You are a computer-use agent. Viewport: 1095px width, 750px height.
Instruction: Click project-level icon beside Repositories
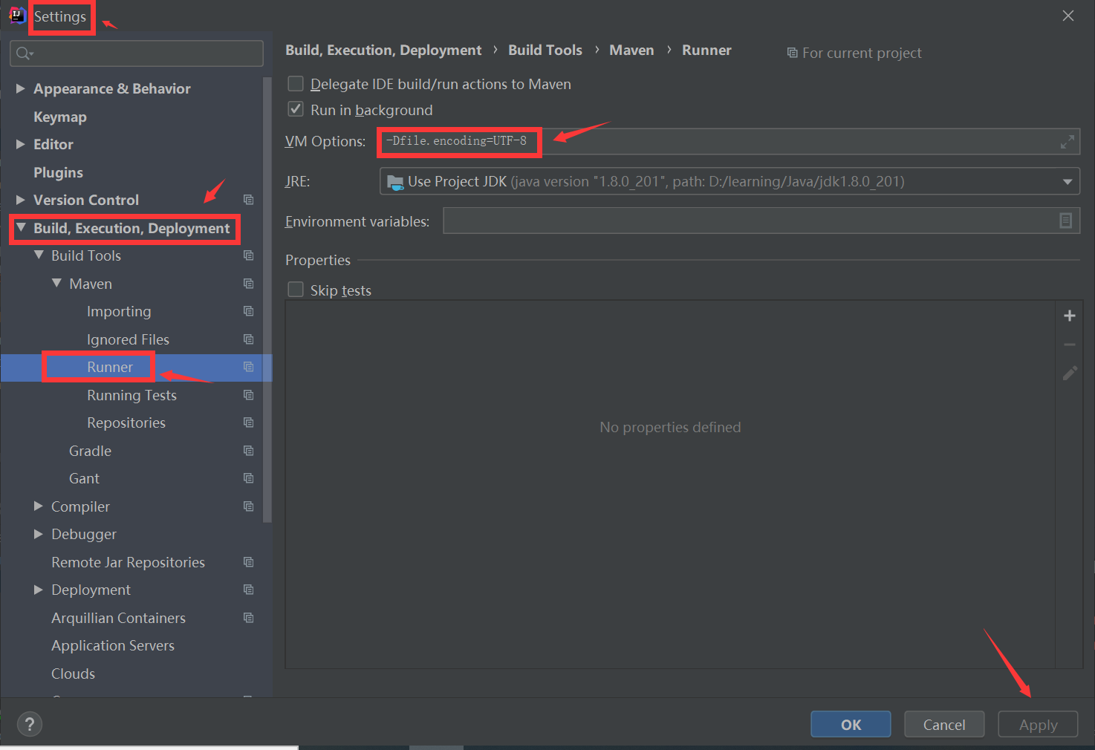[248, 423]
